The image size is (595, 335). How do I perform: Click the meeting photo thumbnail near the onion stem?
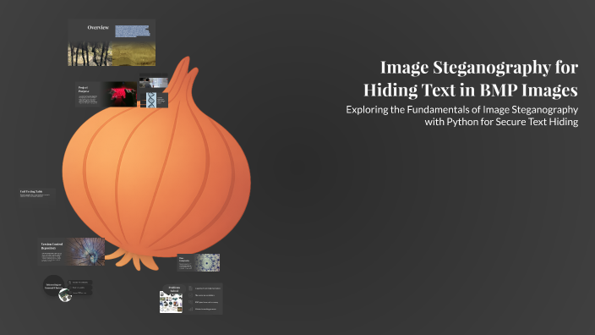pos(154,82)
